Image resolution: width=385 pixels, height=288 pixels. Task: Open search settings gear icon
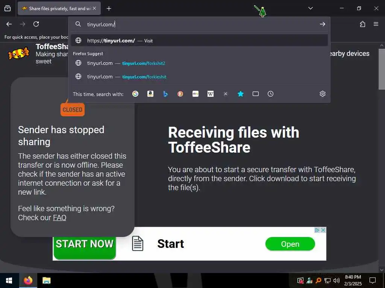pos(322,94)
